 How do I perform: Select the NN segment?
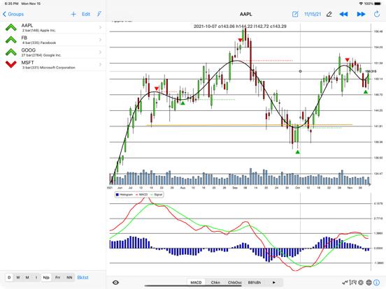[69, 277]
